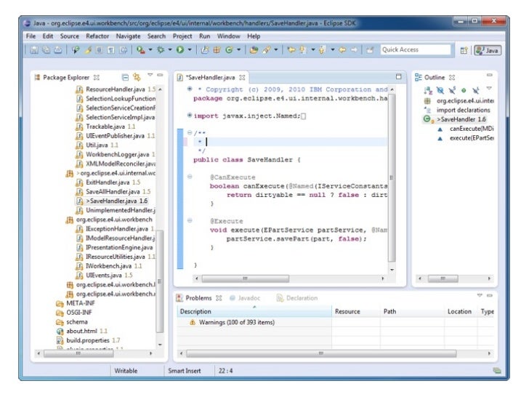Viewport: 529px width, 397px height.
Task: Open the dropdown arrow next to the Run button
Action: pyautogui.click(x=190, y=49)
